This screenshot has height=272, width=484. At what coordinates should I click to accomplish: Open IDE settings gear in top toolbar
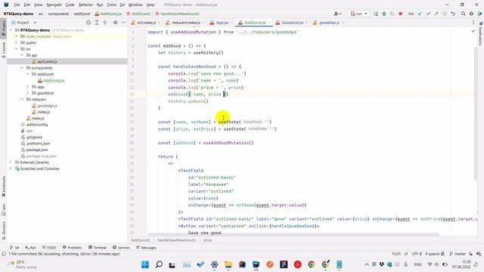(471, 14)
